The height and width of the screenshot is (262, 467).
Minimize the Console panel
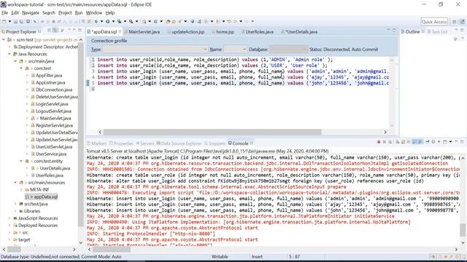(456, 142)
